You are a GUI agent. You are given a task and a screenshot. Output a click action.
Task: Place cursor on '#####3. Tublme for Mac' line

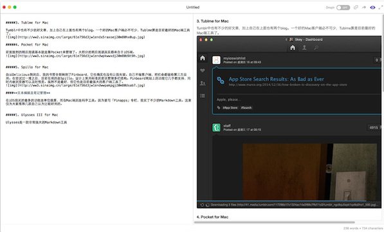(x=27, y=22)
